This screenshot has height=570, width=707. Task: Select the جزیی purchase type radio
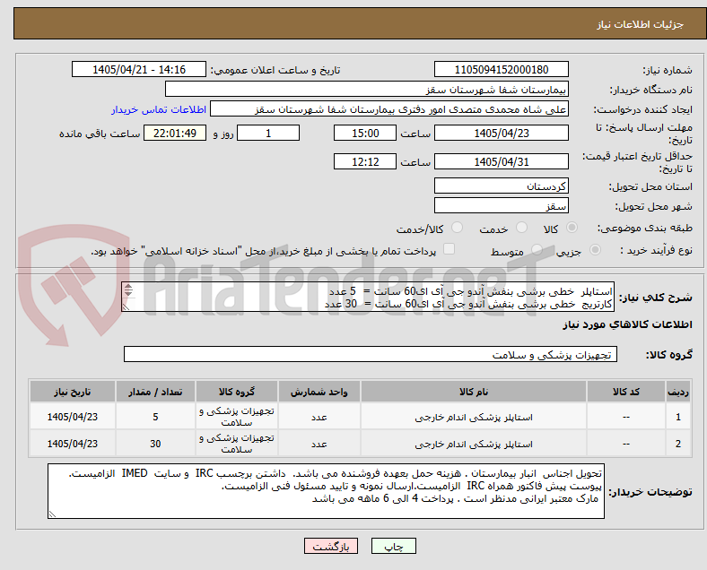[x=595, y=250]
